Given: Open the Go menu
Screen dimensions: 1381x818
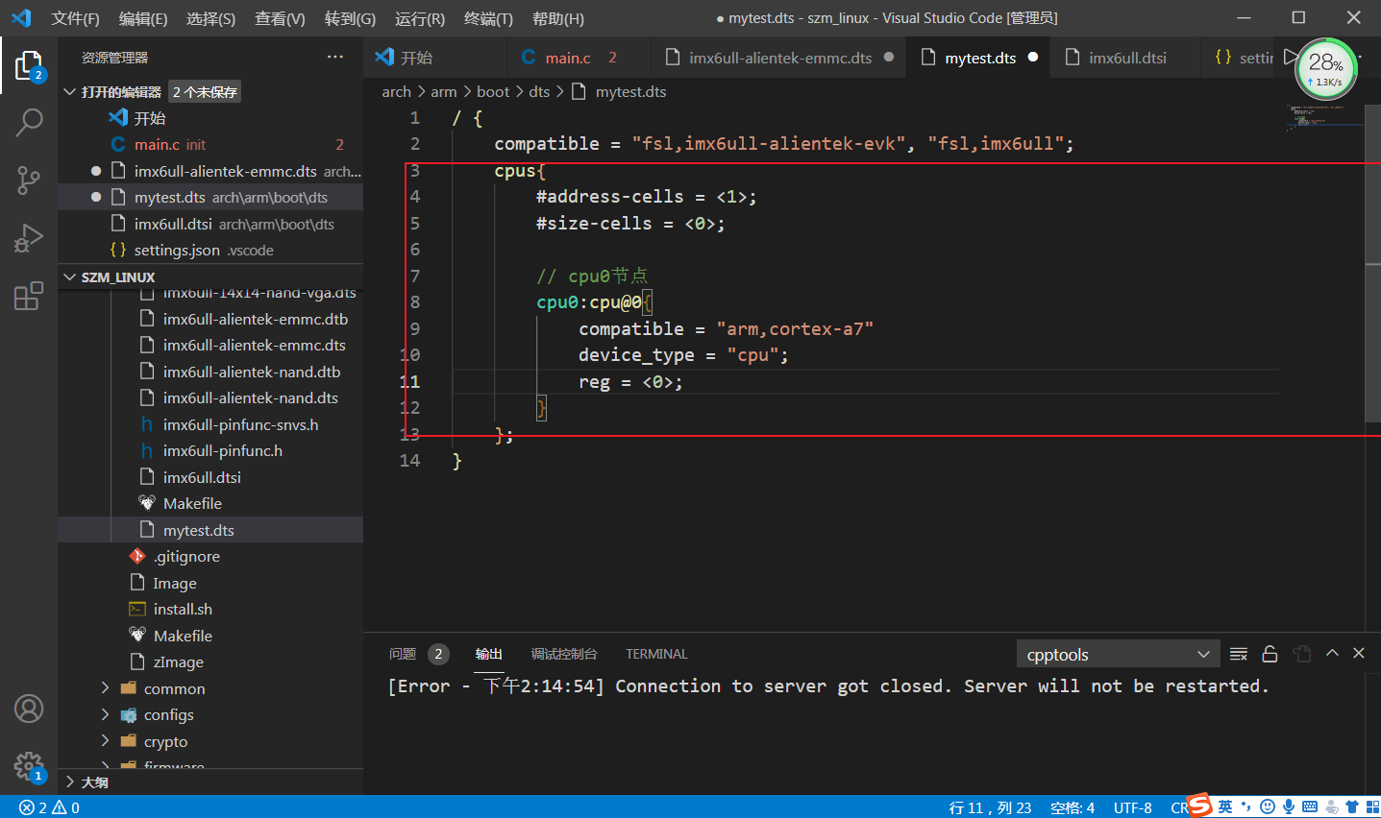Looking at the screenshot, I should [350, 18].
